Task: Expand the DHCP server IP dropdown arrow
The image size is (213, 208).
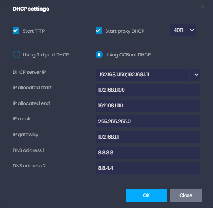Action: click(x=196, y=75)
